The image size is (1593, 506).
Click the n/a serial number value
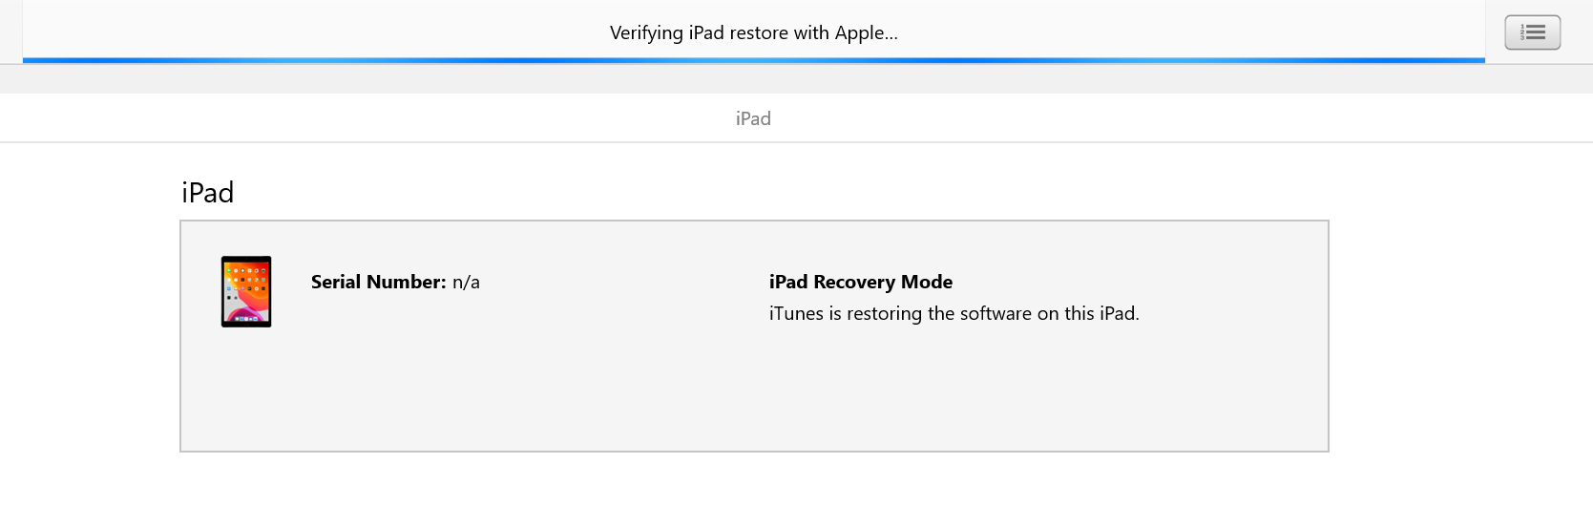click(466, 282)
